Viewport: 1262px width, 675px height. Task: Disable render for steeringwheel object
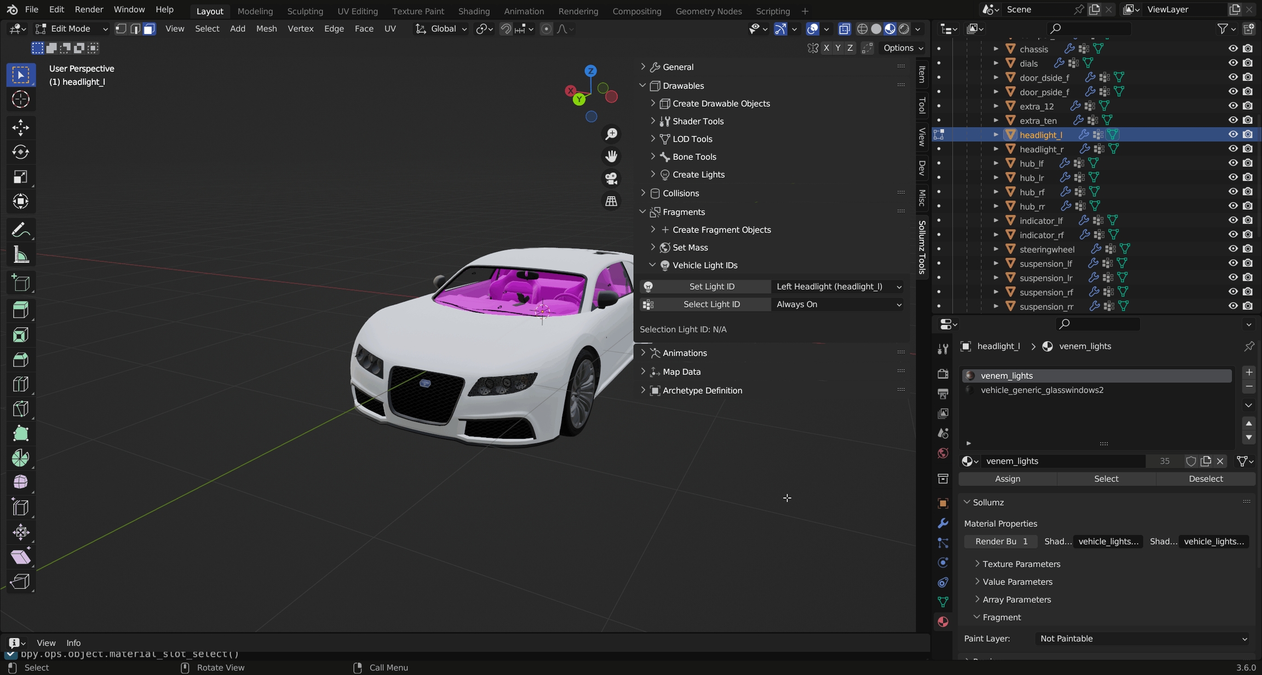(1248, 249)
